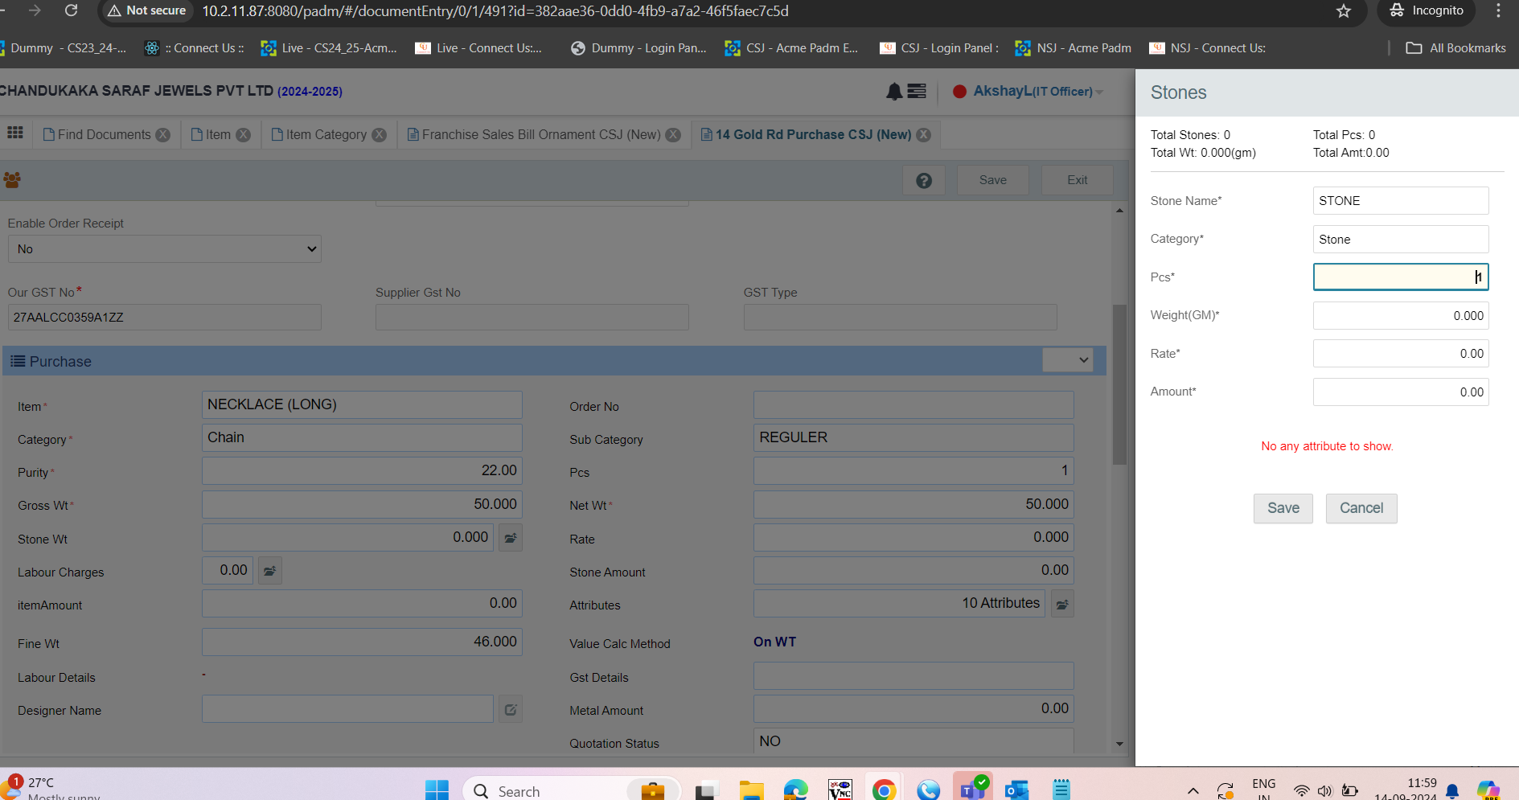
Task: Click the browser address bar URL
Action: pos(495,10)
